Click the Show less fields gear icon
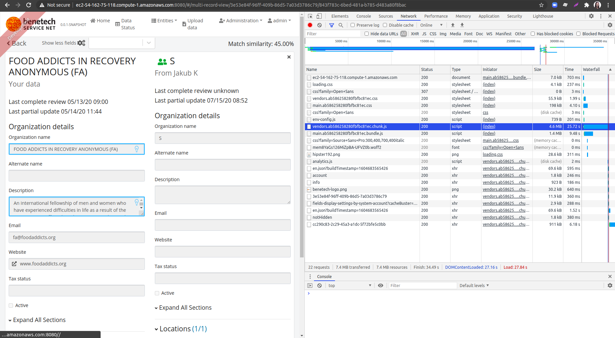This screenshot has height=338, width=615. pyautogui.click(x=82, y=43)
